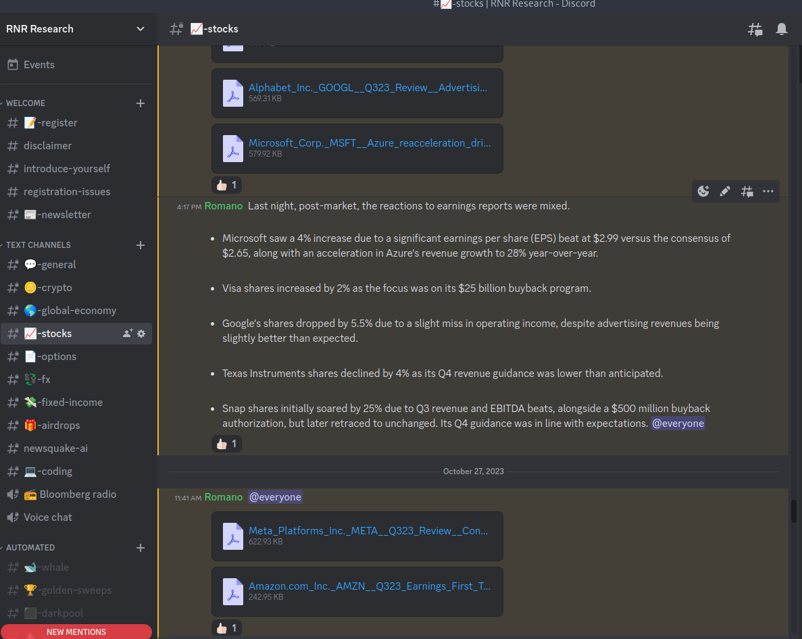The width and height of the screenshot is (802, 639).
Task: Edit the message with the pencil icon
Action: (725, 191)
